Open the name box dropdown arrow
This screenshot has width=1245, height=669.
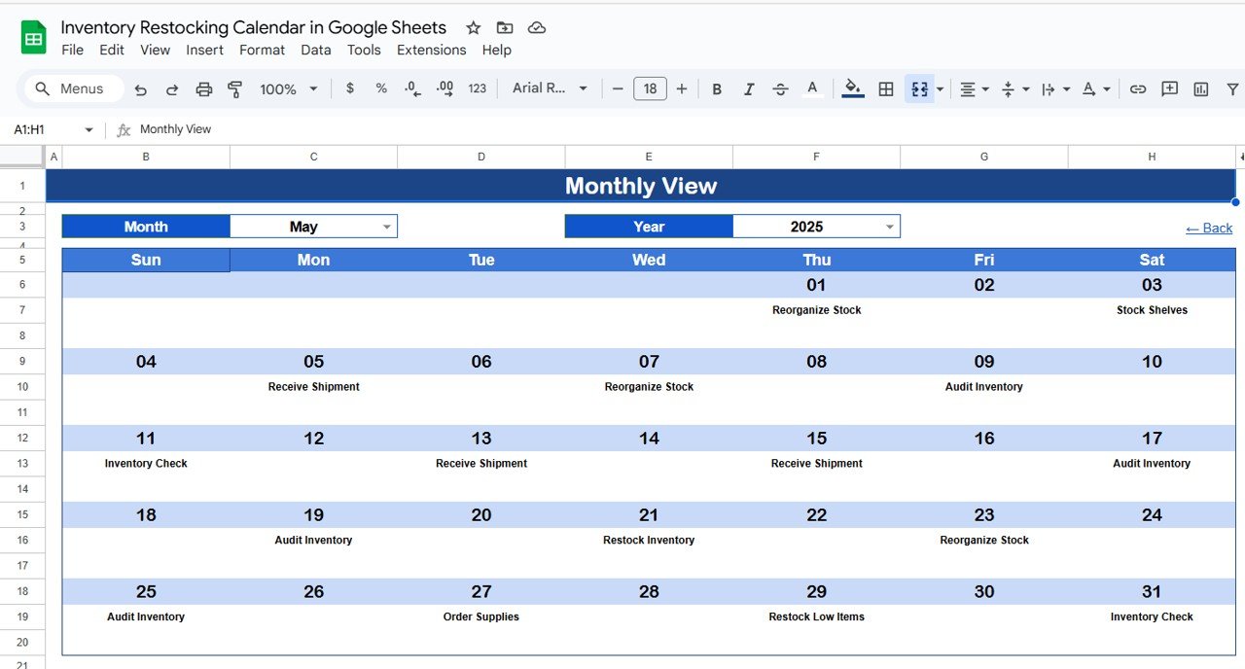coord(89,129)
